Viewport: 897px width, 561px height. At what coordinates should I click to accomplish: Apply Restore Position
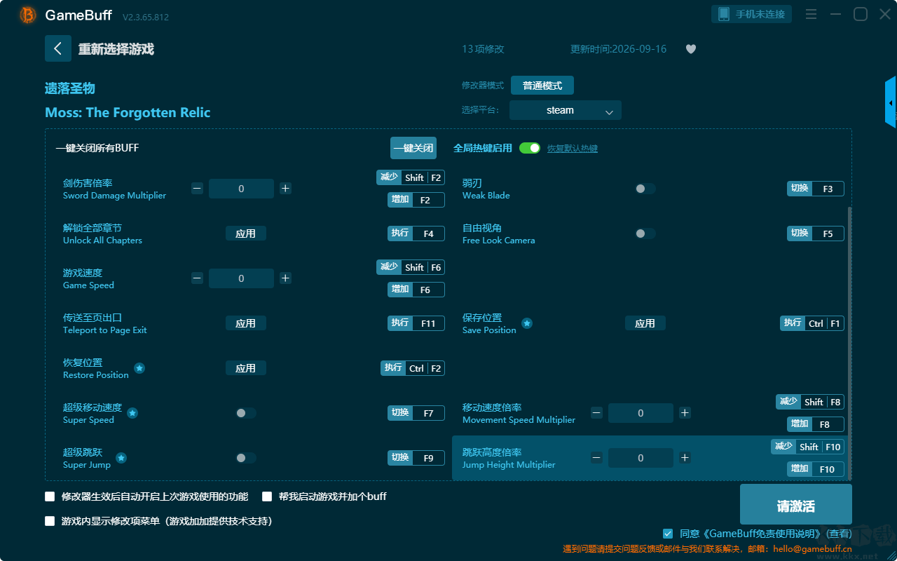(246, 368)
